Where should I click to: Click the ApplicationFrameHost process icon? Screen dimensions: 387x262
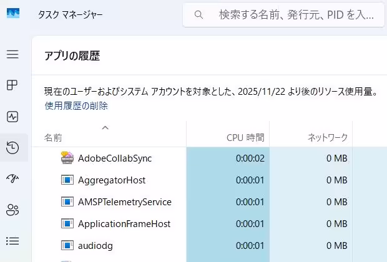67,223
